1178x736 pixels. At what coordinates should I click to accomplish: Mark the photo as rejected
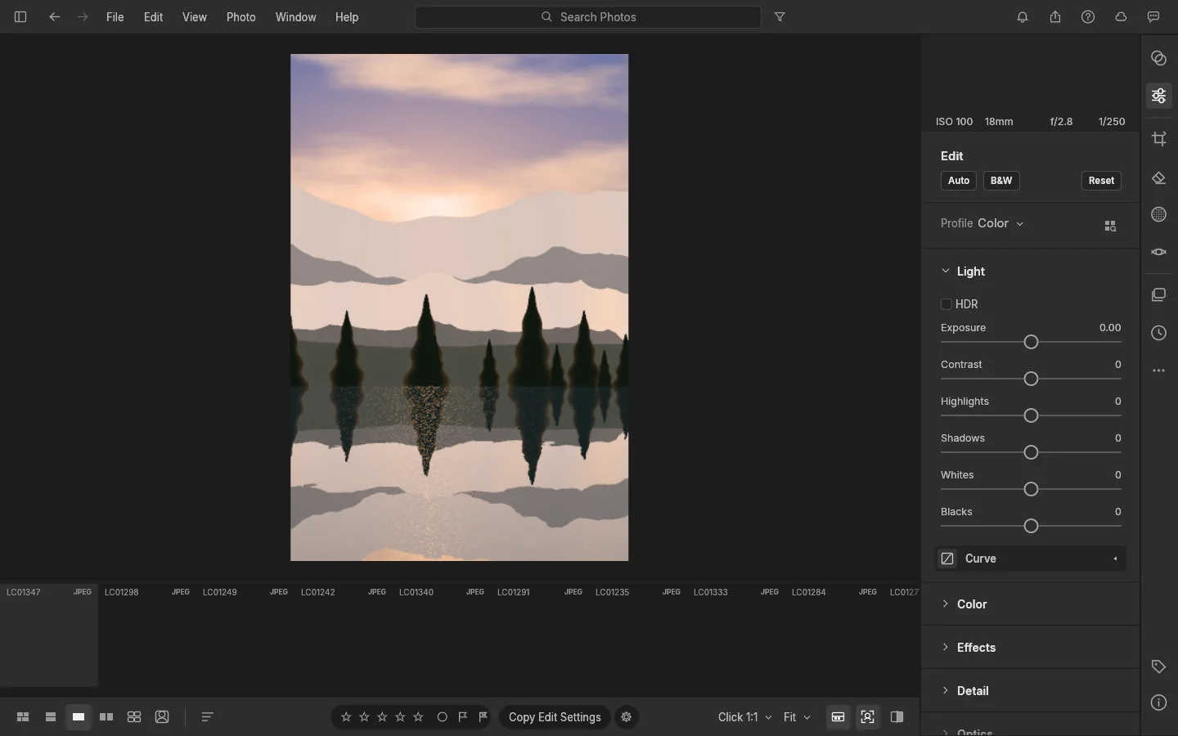483,717
